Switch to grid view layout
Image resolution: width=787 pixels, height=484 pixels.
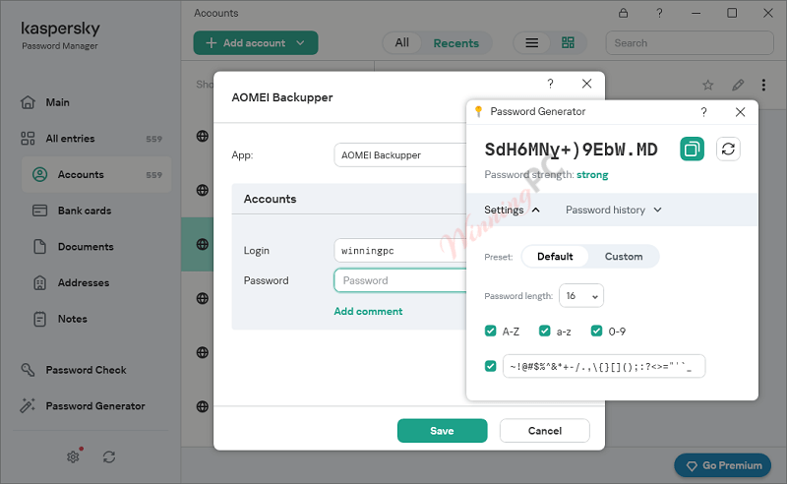(568, 43)
